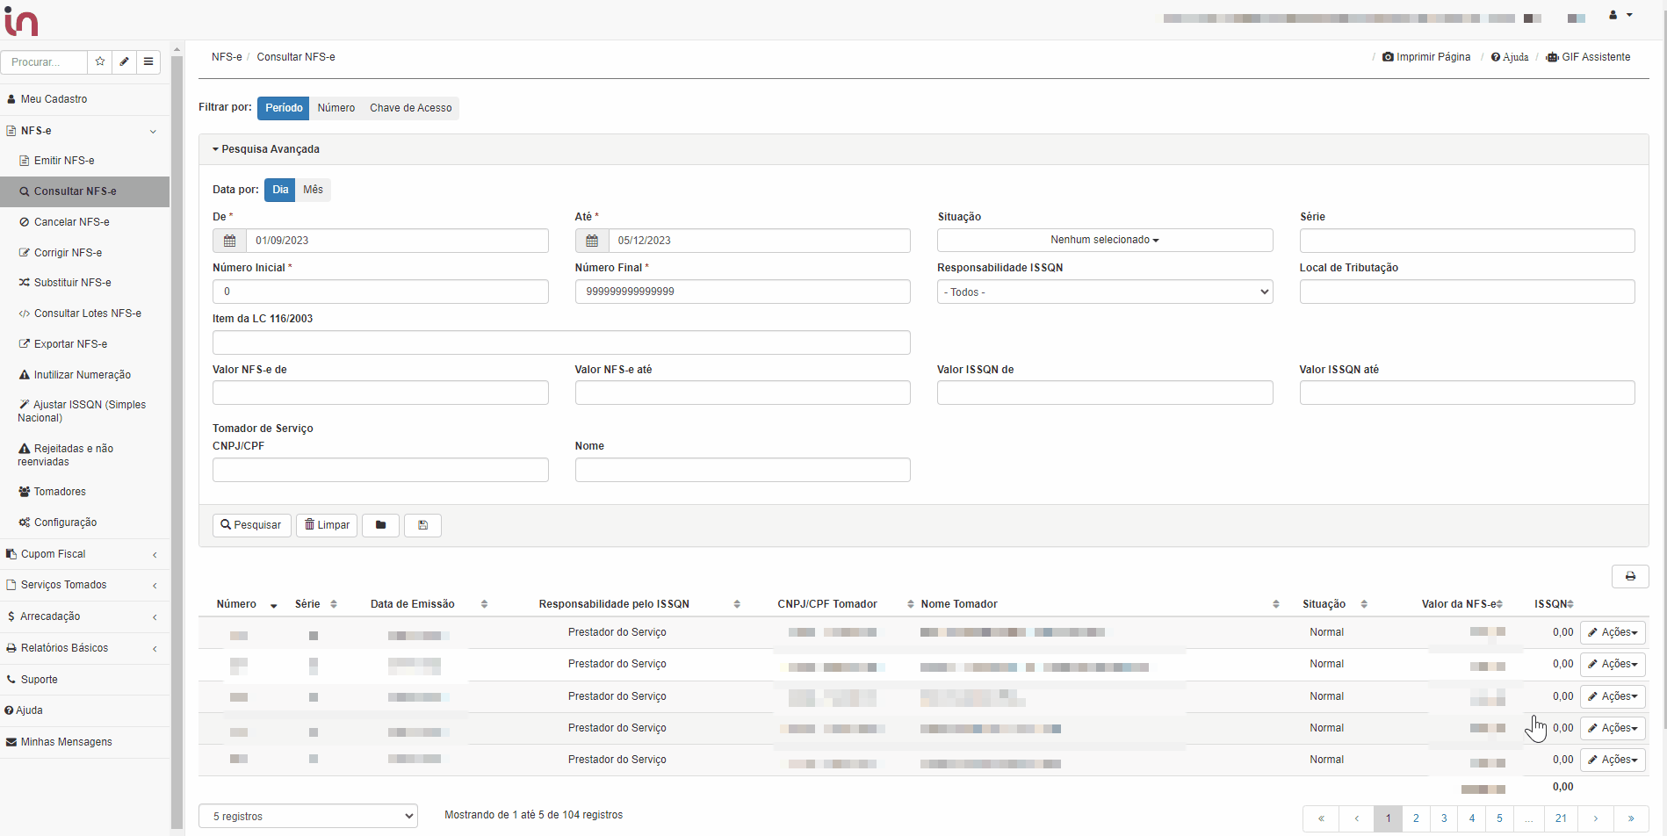Open the user account icon menu
The height and width of the screenshot is (836, 1667).
point(1620,15)
